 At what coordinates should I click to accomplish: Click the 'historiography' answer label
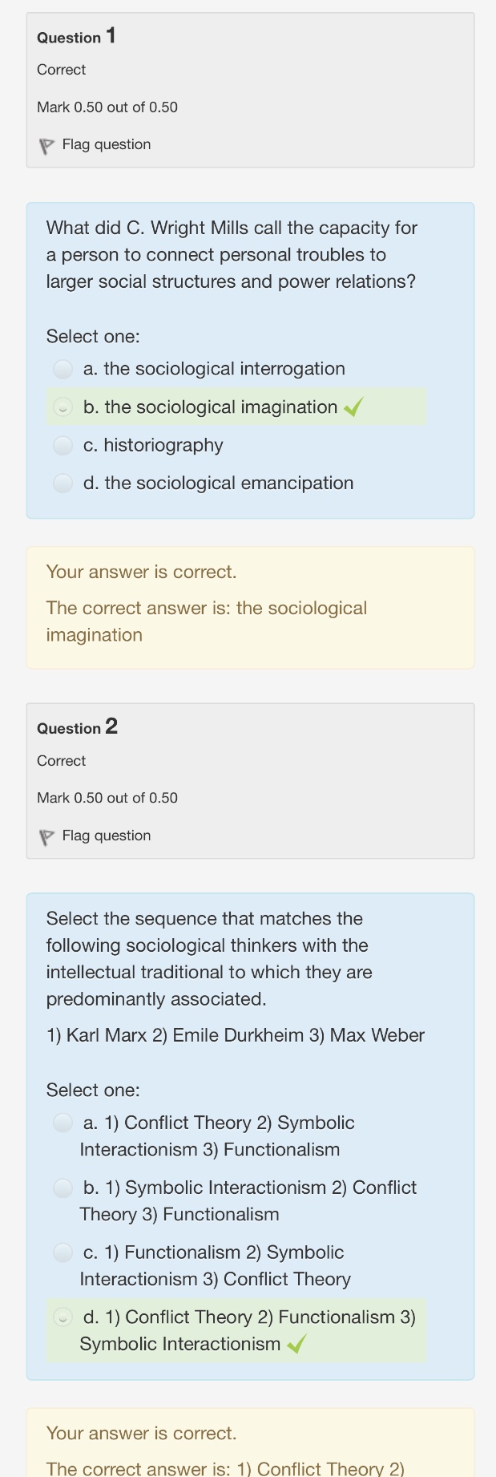click(x=163, y=445)
